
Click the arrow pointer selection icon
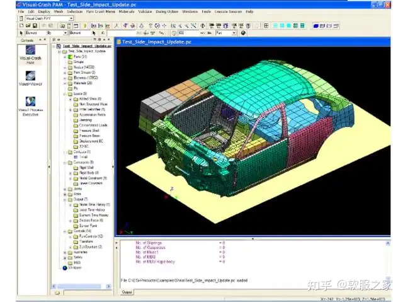[21, 33]
